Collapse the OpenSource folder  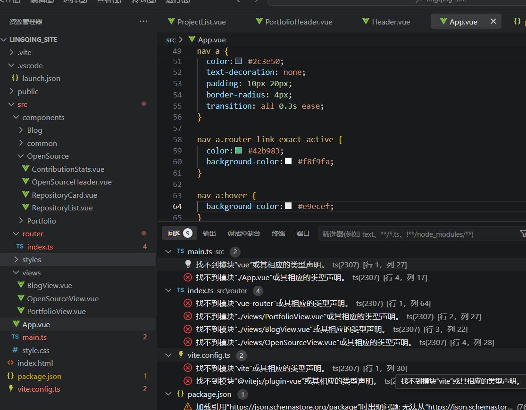tap(21, 156)
